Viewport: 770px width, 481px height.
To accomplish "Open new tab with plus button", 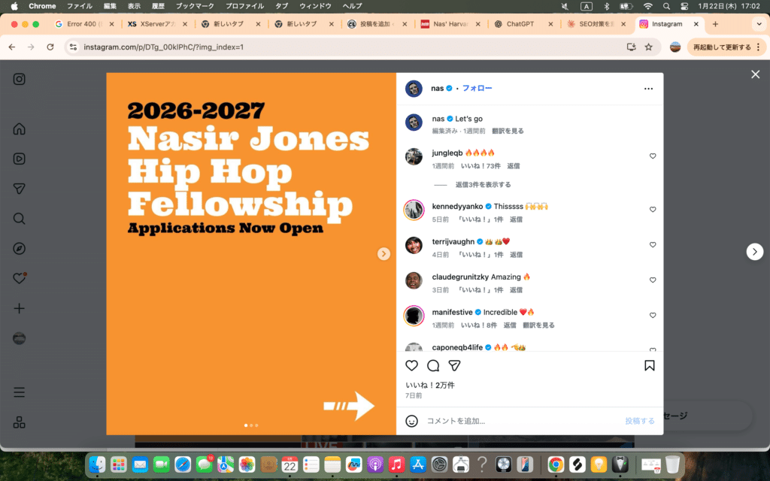I will tap(715, 24).
